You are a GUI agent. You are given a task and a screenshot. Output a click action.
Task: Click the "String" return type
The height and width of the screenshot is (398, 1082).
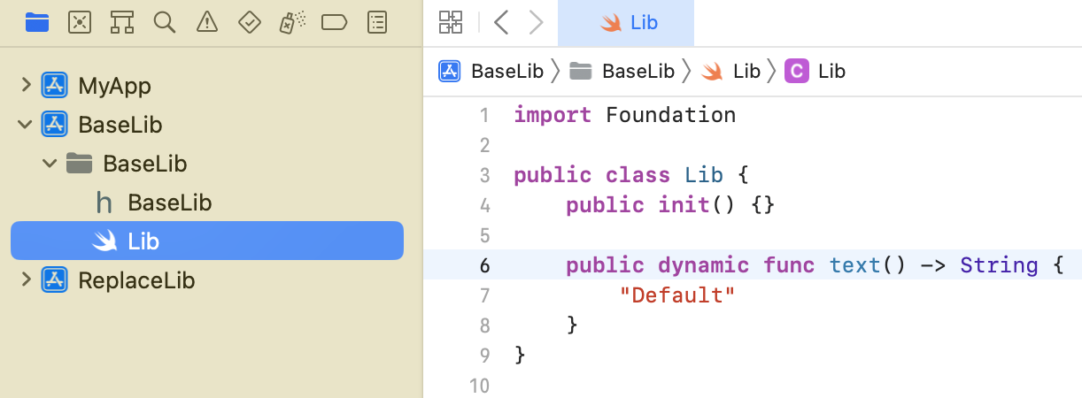coord(1000,265)
